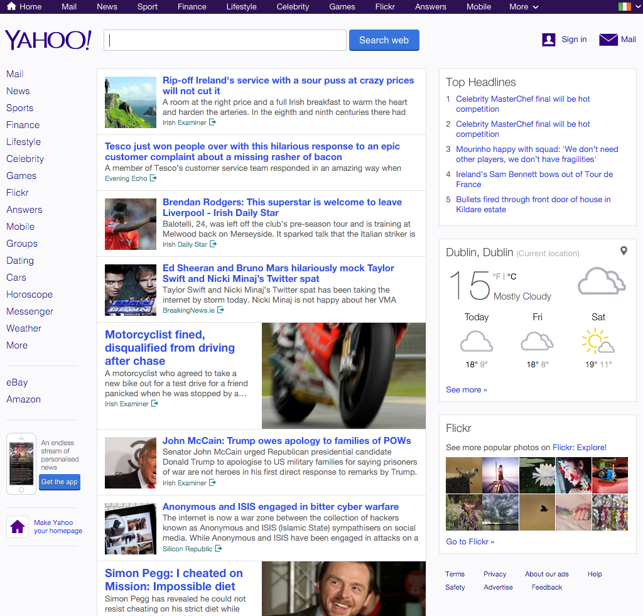The image size is (643, 616).
Task: Open the Go to Flickr link
Action: (470, 541)
